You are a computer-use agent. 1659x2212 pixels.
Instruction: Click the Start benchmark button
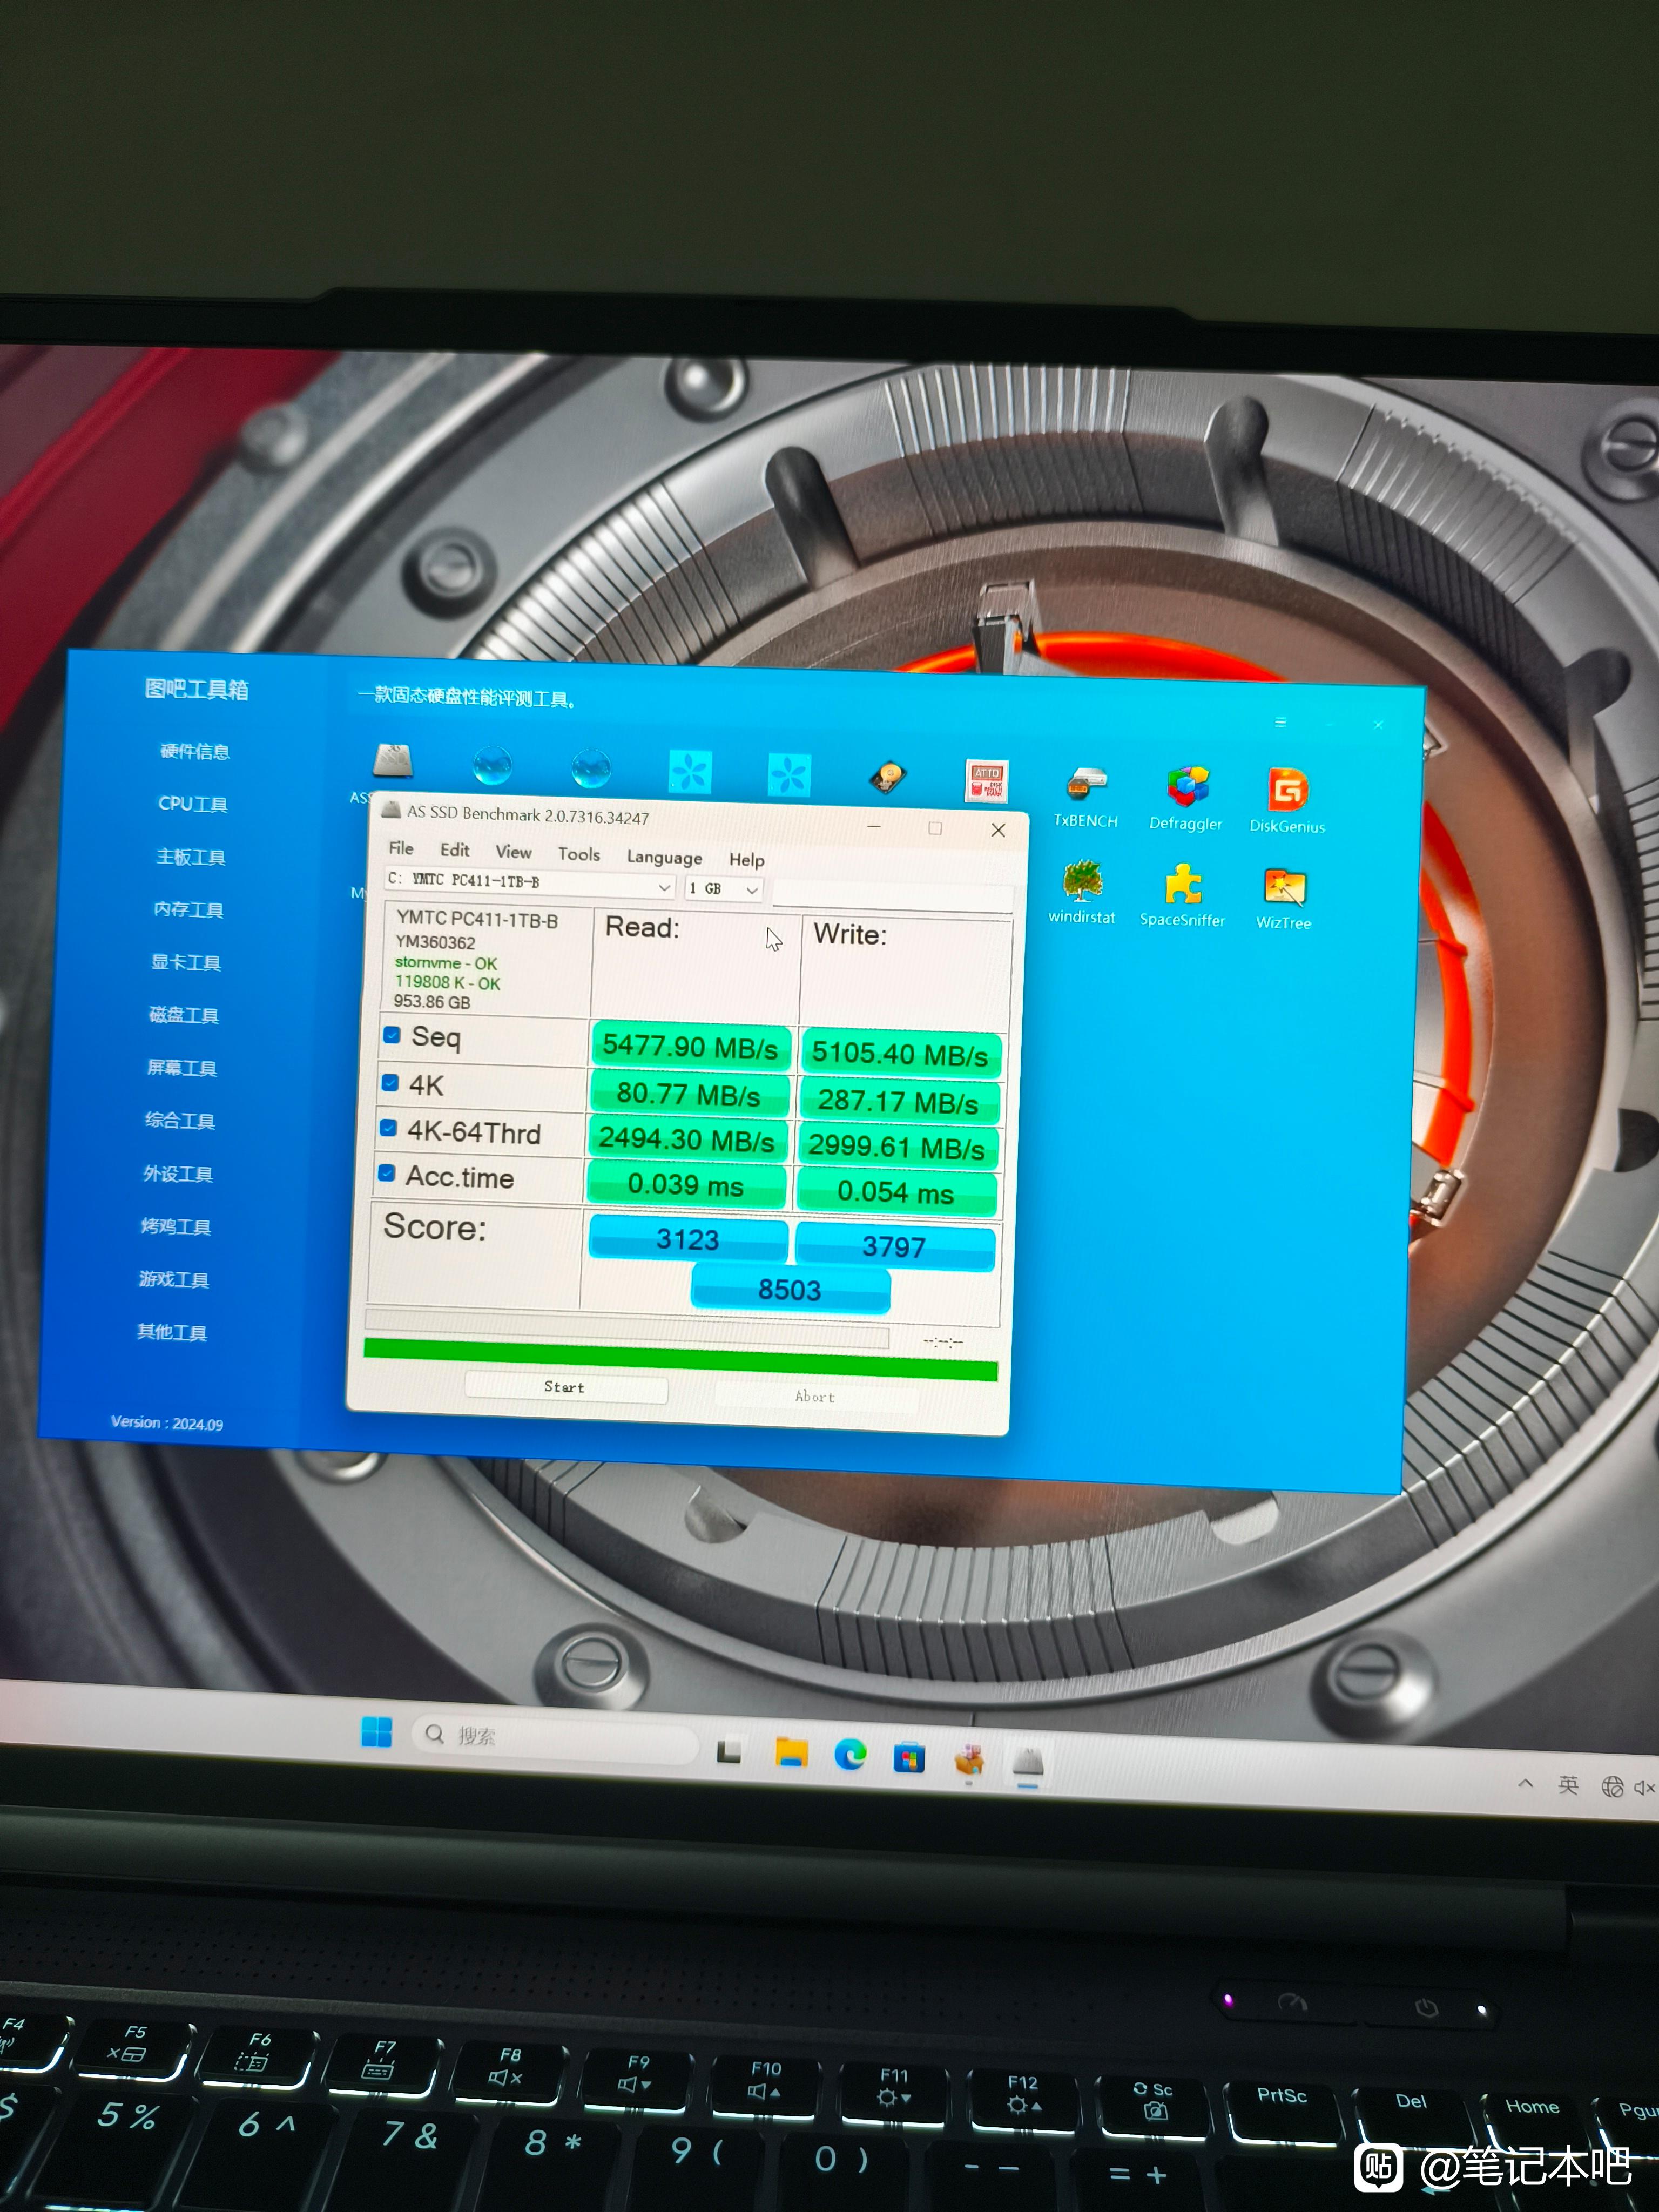[565, 1387]
